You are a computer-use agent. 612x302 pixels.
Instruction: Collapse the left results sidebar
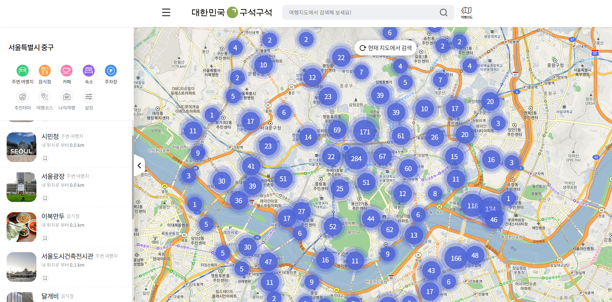tap(139, 165)
